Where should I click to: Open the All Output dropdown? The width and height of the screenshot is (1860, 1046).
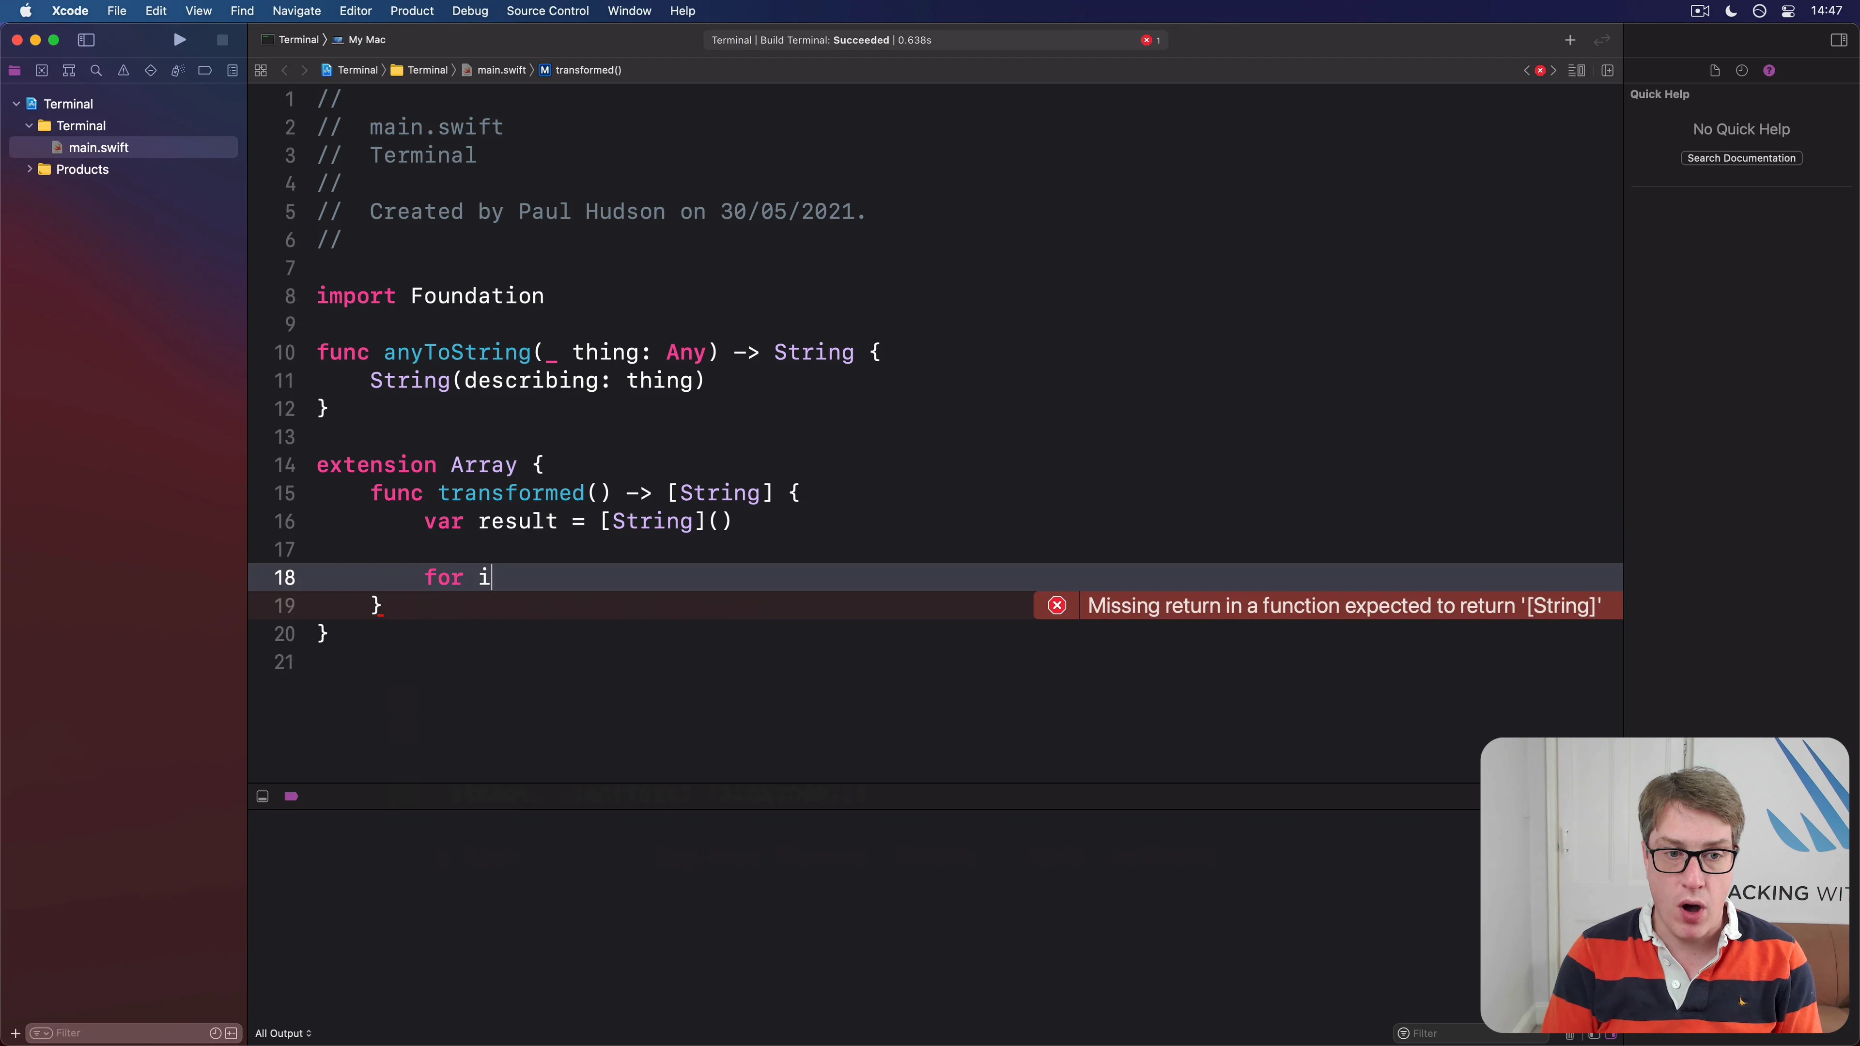pyautogui.click(x=283, y=1033)
